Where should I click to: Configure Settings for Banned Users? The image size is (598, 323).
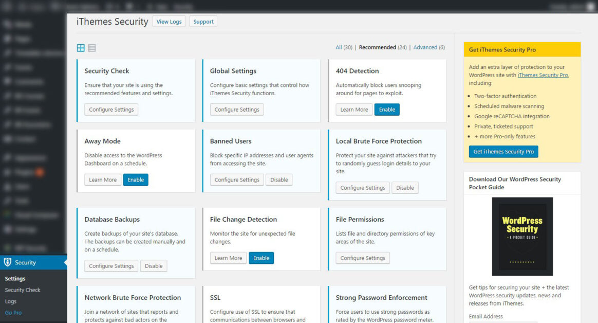pos(237,180)
